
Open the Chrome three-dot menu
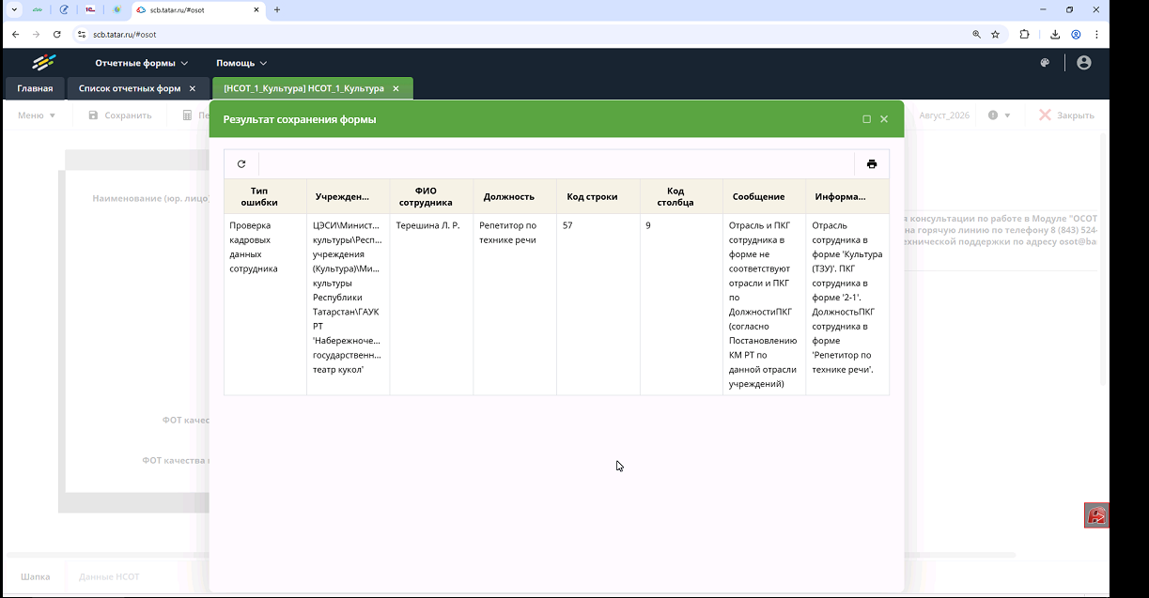[x=1096, y=34]
